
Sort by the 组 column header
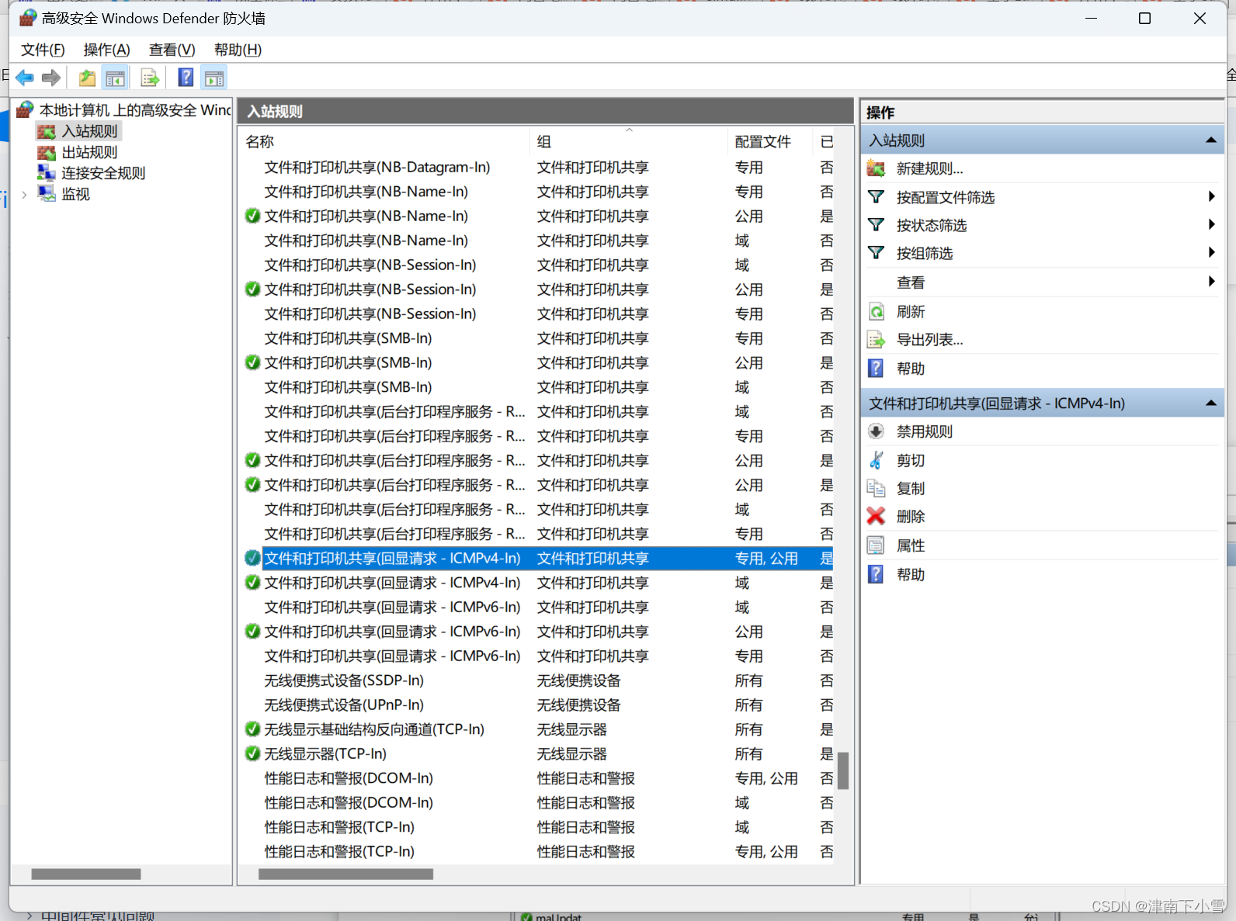(629, 141)
